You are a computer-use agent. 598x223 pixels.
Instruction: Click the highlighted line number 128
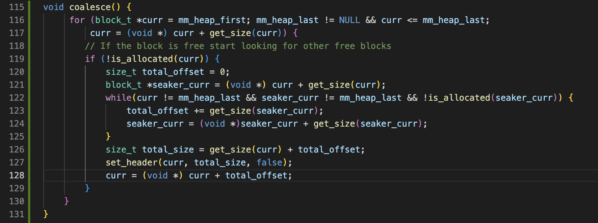pyautogui.click(x=17, y=176)
